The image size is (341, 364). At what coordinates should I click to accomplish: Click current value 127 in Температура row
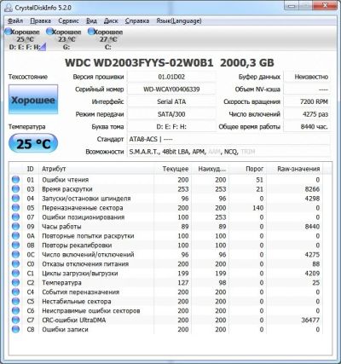tap(183, 283)
